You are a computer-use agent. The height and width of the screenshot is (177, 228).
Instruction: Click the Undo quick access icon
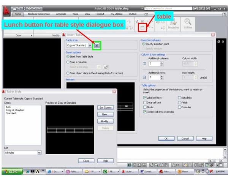click(x=34, y=9)
